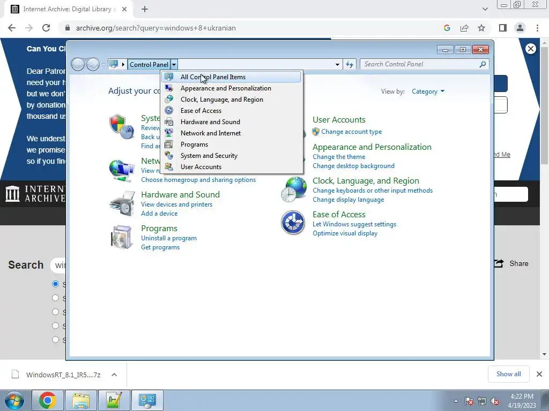Select All Control Panel Items from dropdown
Image resolution: width=549 pixels, height=411 pixels.
[x=231, y=77]
